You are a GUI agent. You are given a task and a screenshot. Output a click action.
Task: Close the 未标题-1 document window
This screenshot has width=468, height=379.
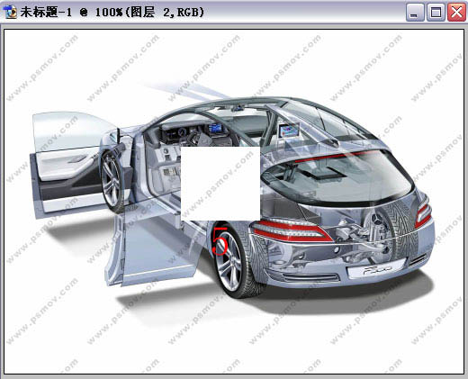click(x=456, y=13)
